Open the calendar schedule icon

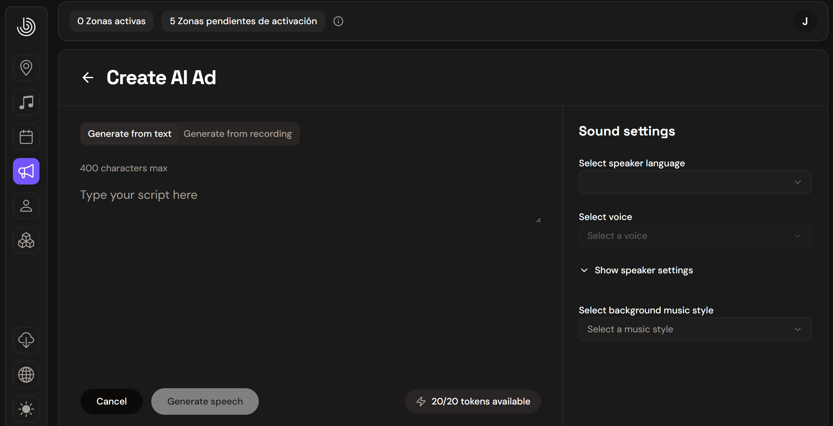(x=26, y=137)
